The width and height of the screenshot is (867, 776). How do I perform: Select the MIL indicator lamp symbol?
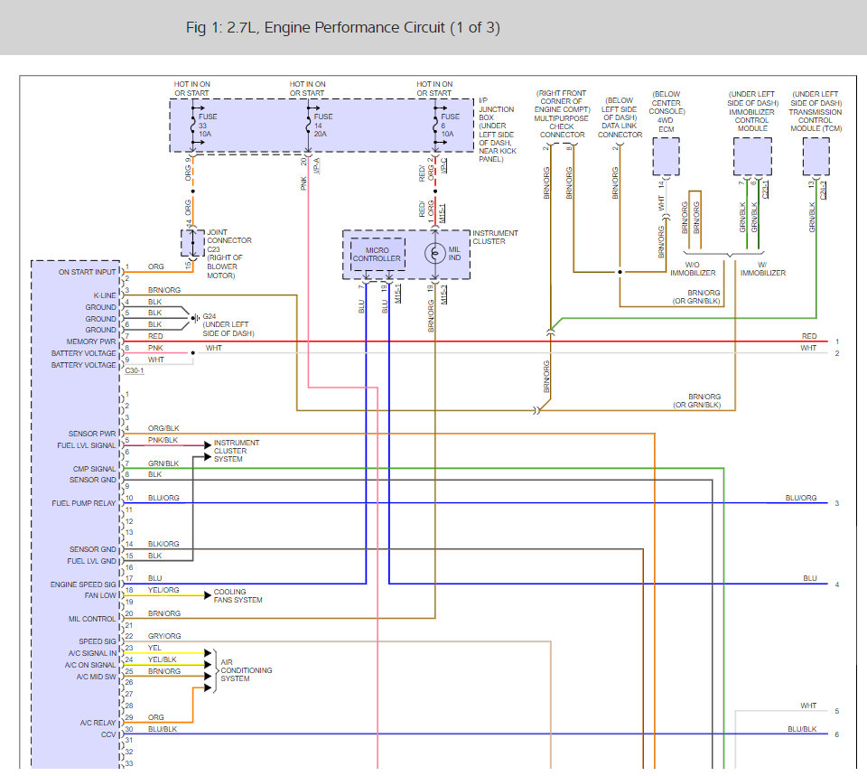435,254
